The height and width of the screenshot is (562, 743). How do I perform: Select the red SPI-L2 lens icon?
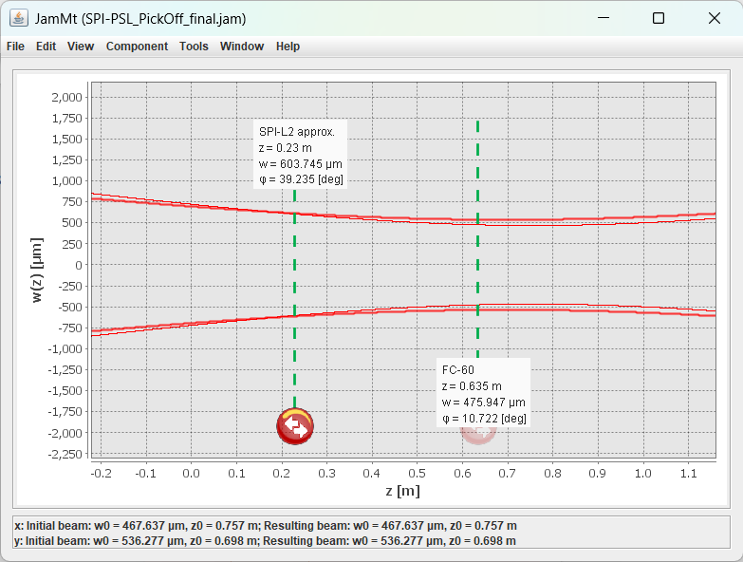[x=295, y=426]
